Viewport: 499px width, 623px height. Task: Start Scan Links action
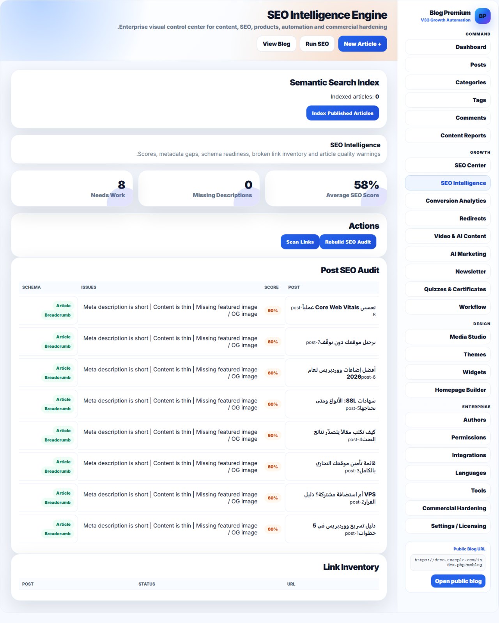click(x=300, y=242)
